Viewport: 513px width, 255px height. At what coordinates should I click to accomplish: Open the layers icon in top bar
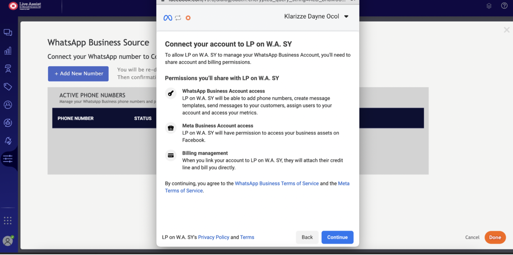tap(489, 6)
